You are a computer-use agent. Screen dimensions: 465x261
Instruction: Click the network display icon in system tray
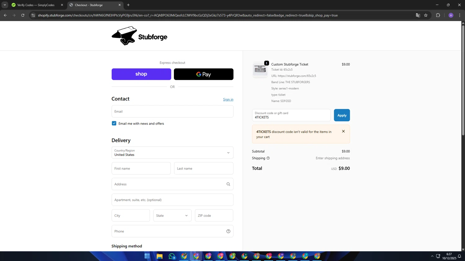pyautogui.click(x=438, y=256)
